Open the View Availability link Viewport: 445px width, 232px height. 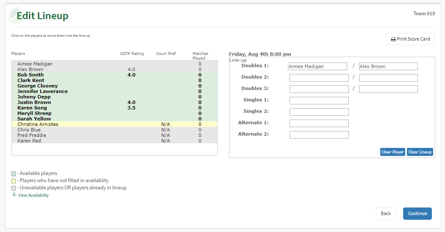[x=33, y=195]
